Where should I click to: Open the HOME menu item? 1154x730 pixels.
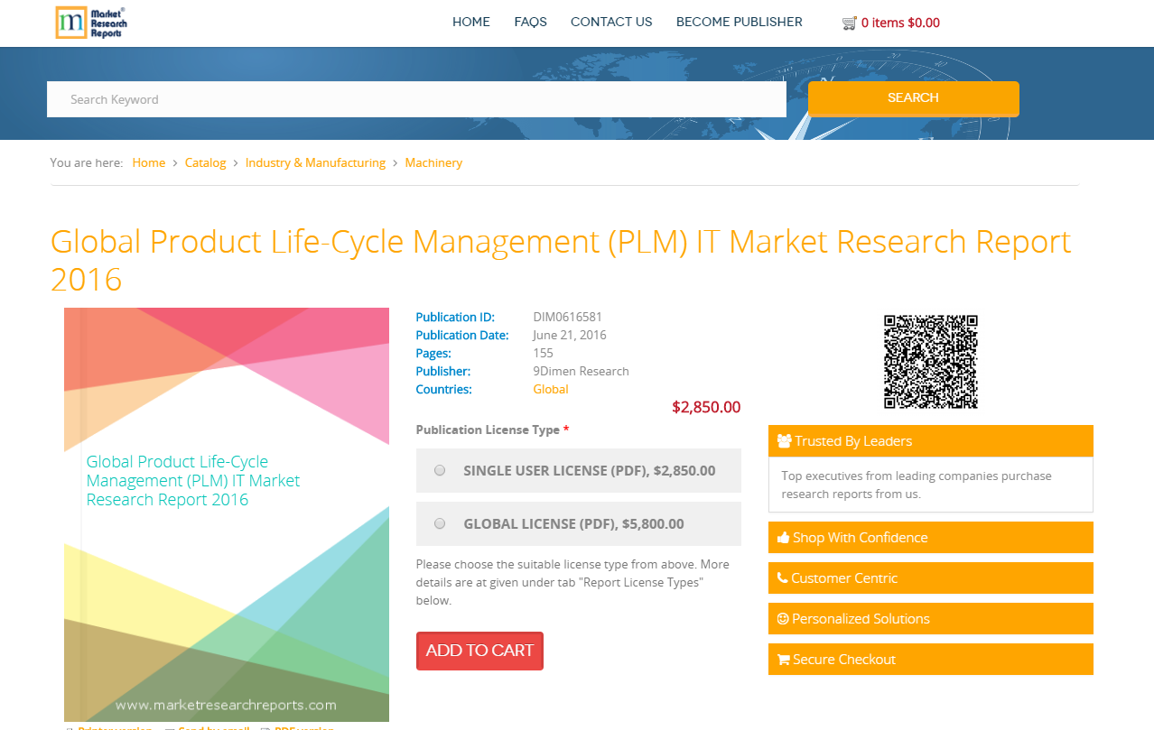(470, 22)
